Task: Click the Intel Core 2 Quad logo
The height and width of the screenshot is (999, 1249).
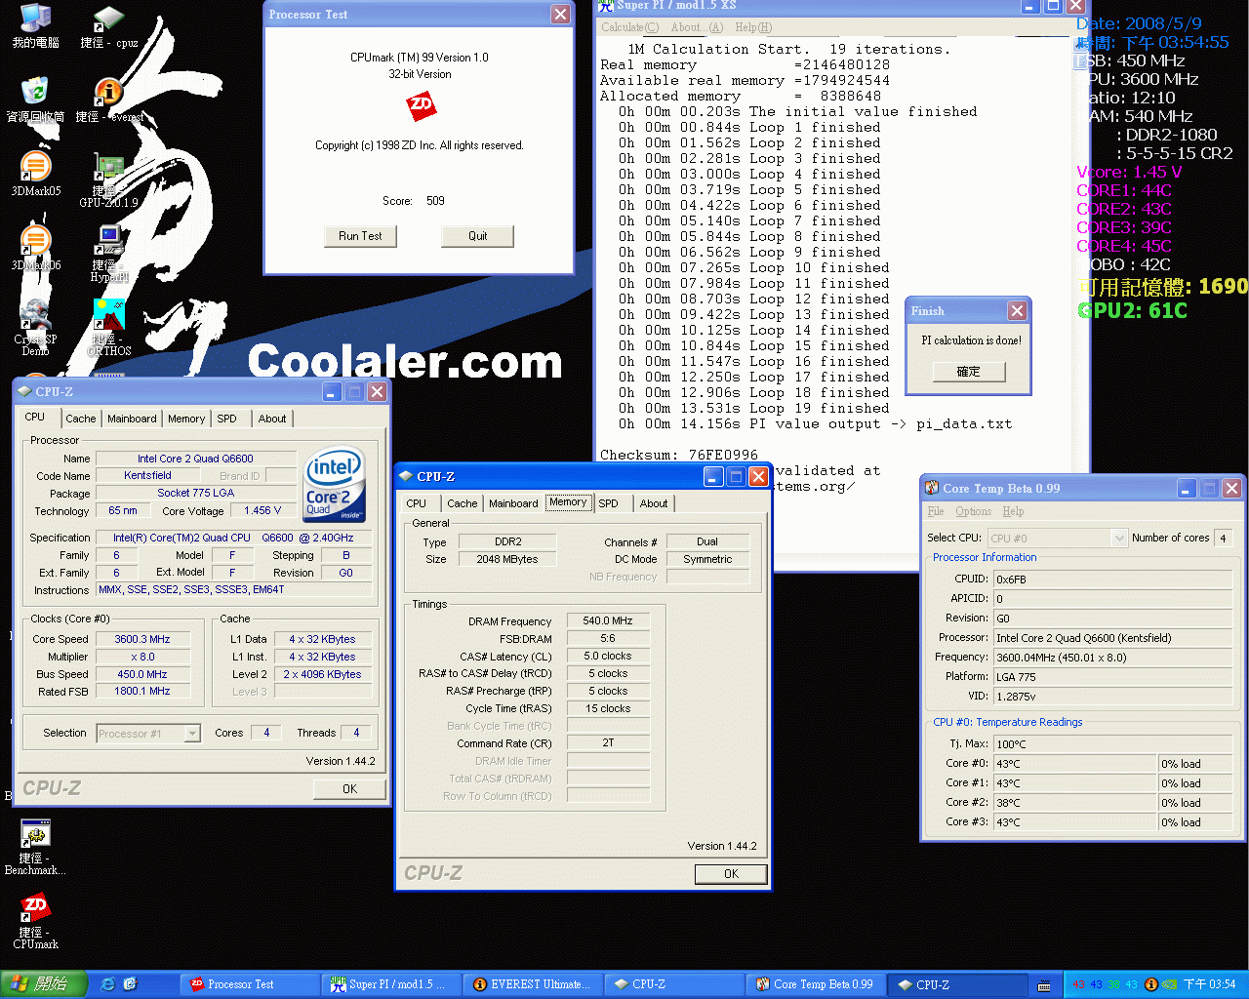Action: (334, 484)
